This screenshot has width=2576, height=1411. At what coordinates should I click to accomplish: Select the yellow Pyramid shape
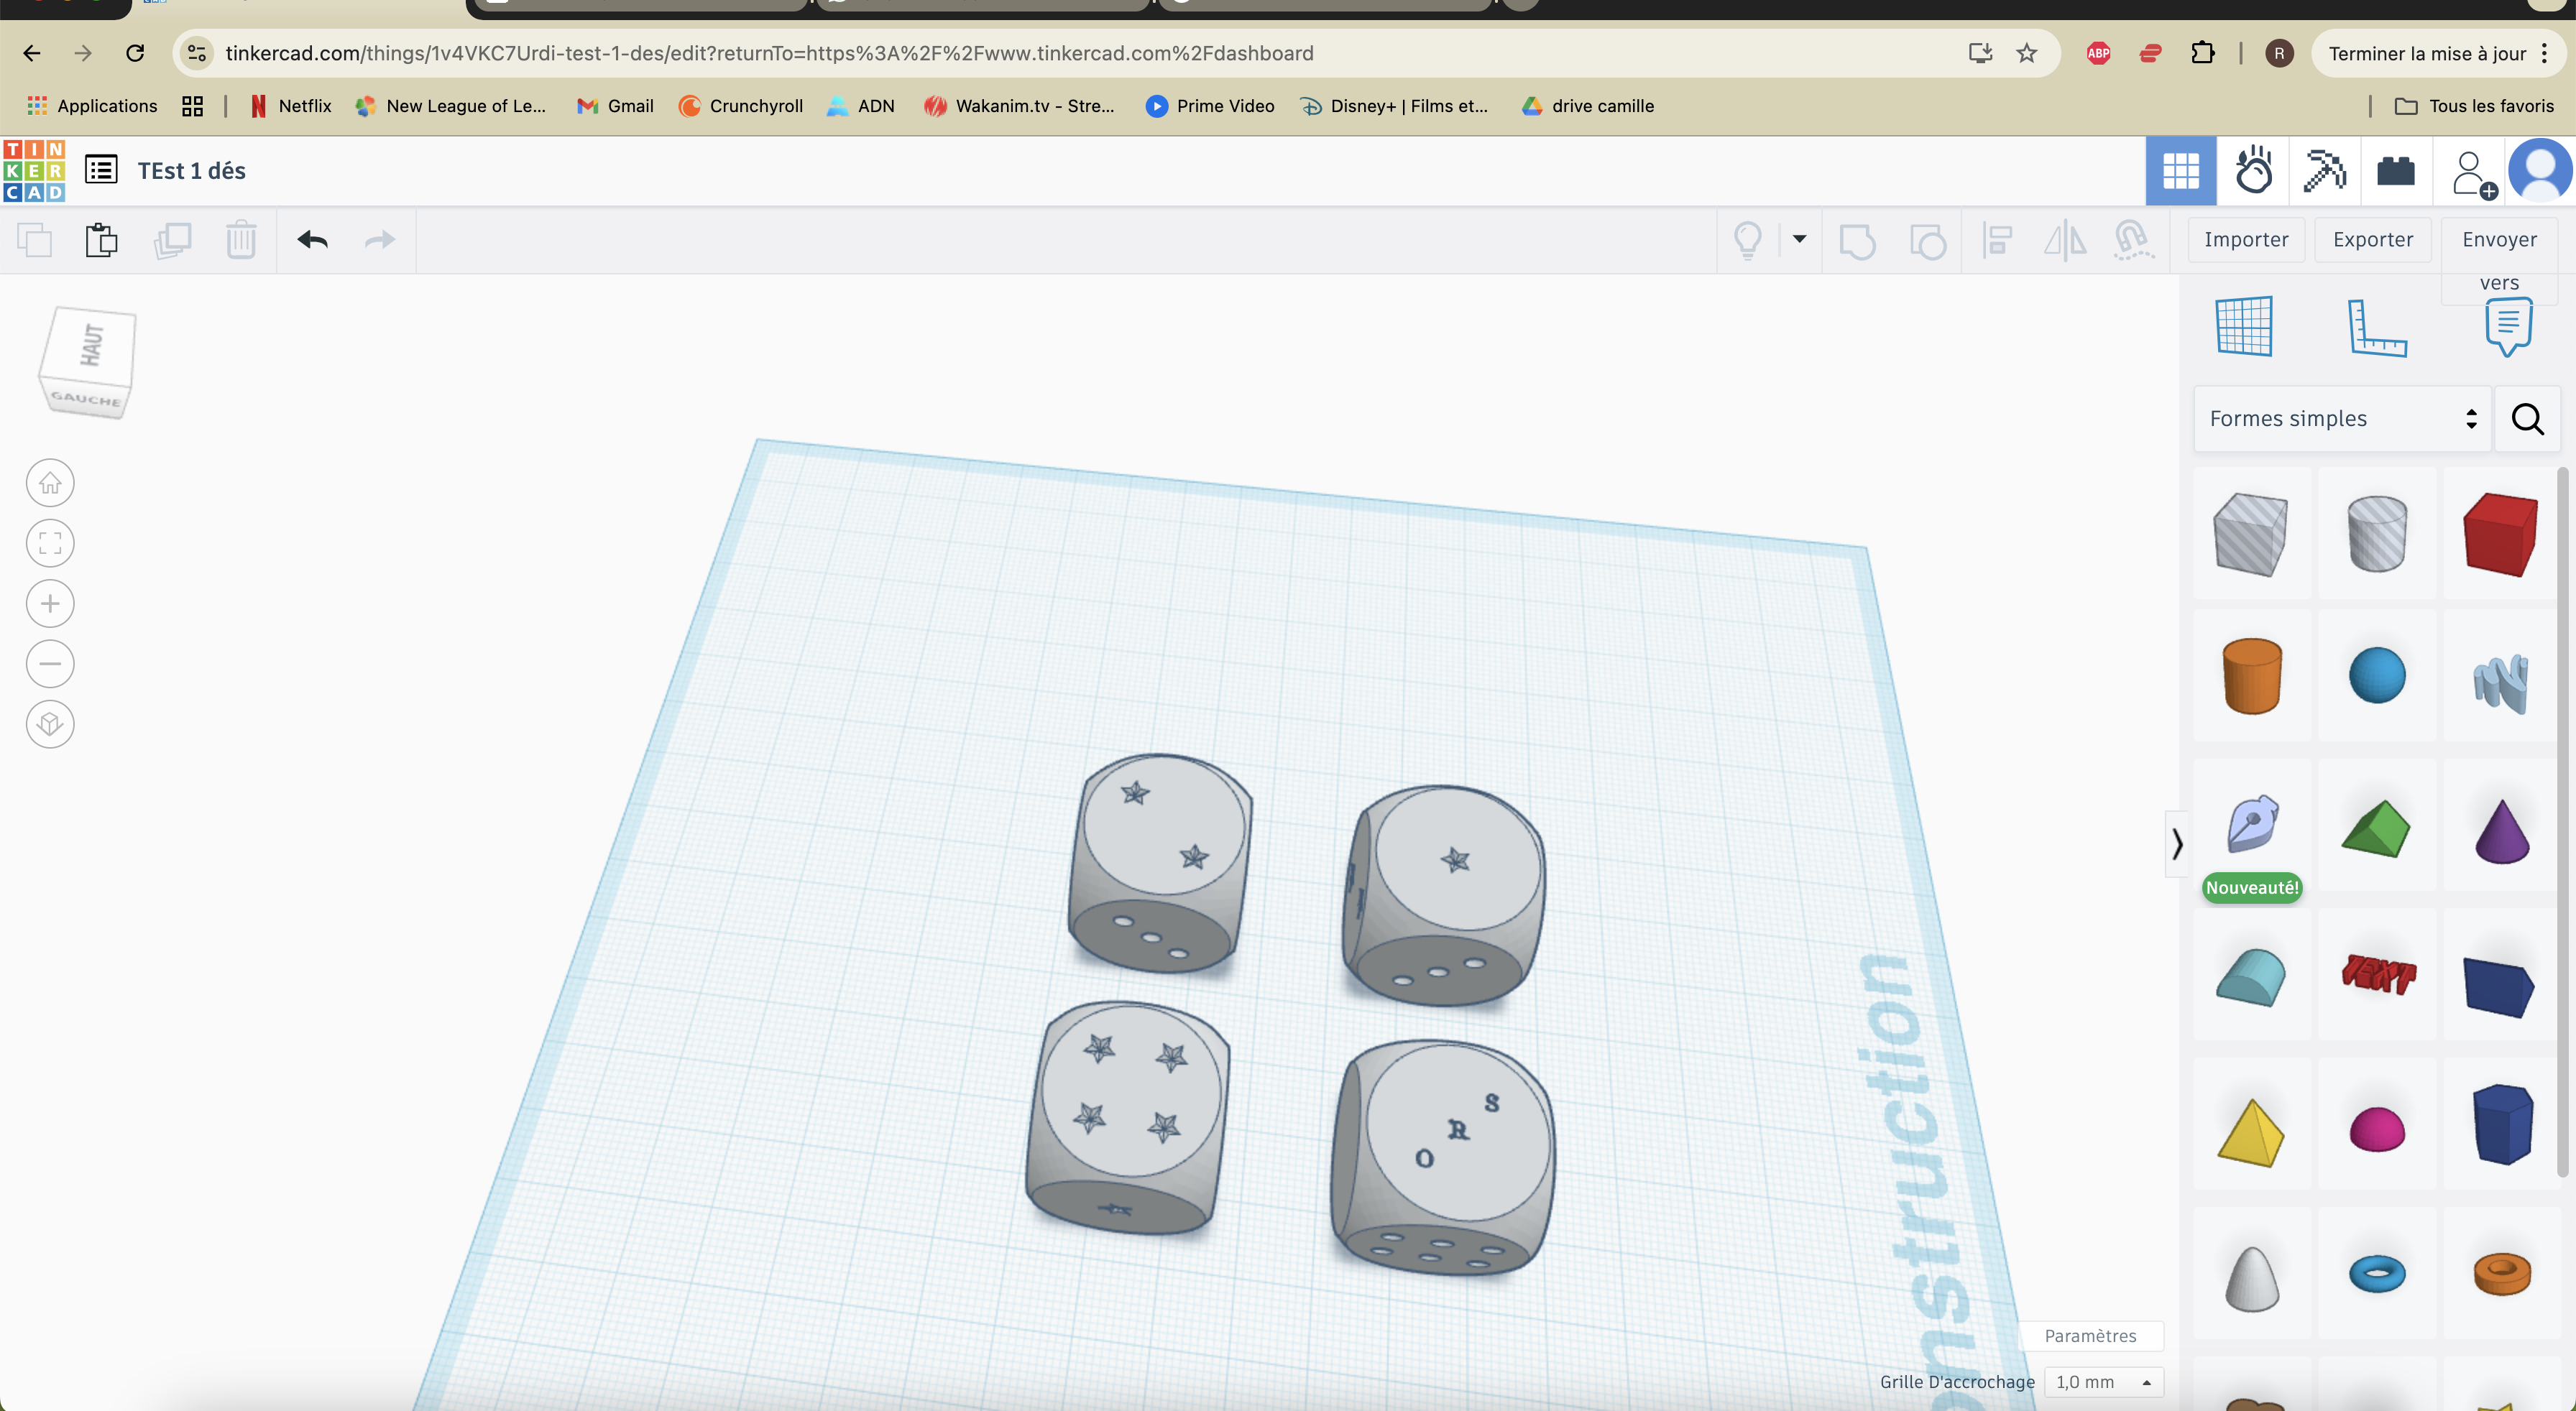(2250, 1132)
